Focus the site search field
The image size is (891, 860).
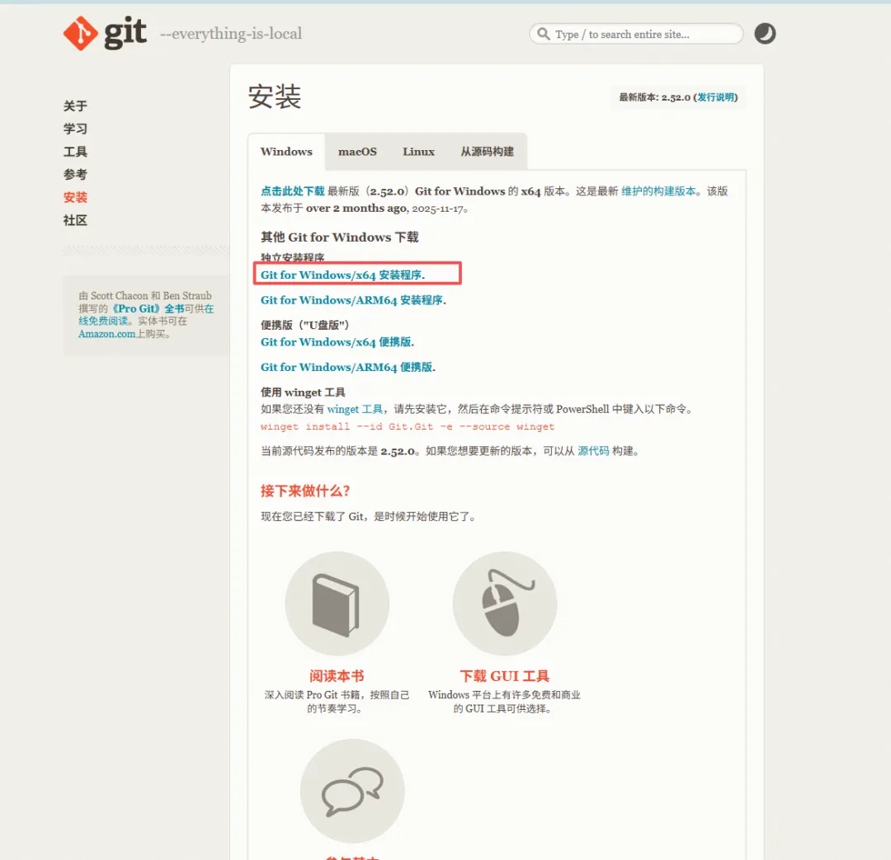[636, 34]
